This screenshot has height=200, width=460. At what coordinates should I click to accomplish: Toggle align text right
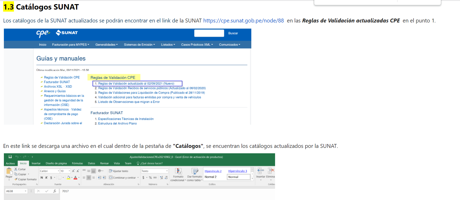93,178
